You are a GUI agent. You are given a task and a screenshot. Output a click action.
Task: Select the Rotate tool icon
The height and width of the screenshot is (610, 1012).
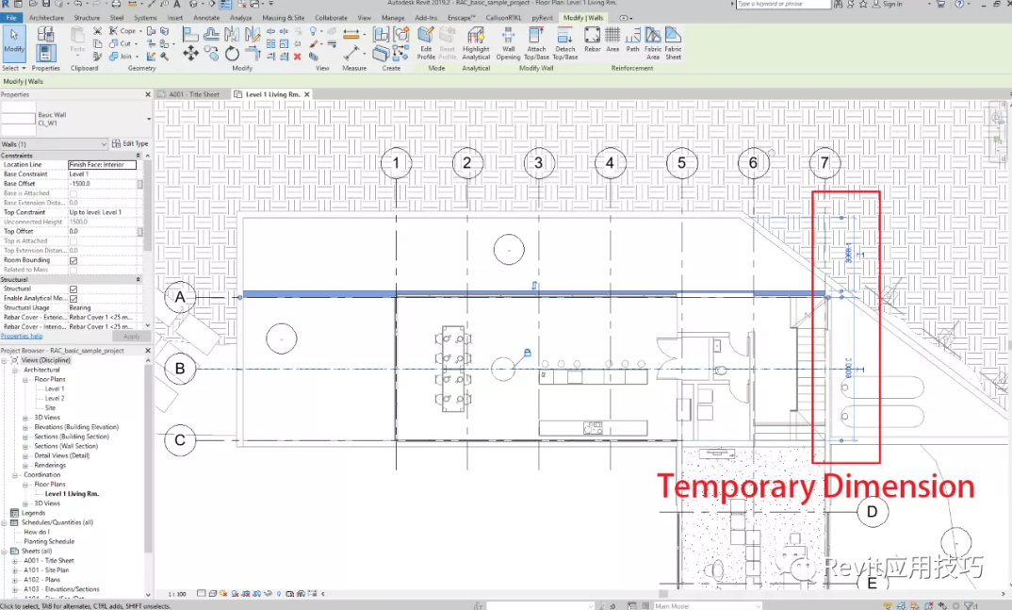(232, 55)
